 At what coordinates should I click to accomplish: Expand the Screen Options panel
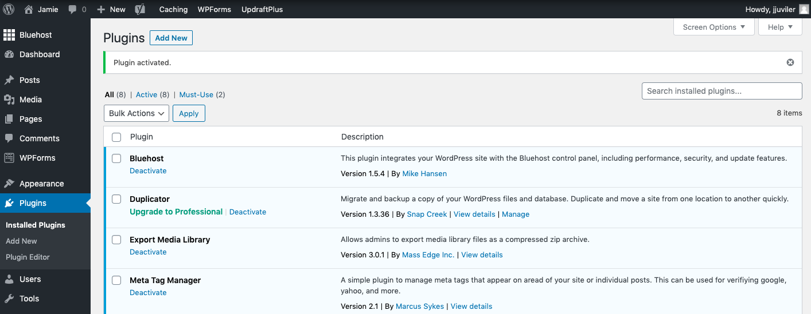pos(713,27)
